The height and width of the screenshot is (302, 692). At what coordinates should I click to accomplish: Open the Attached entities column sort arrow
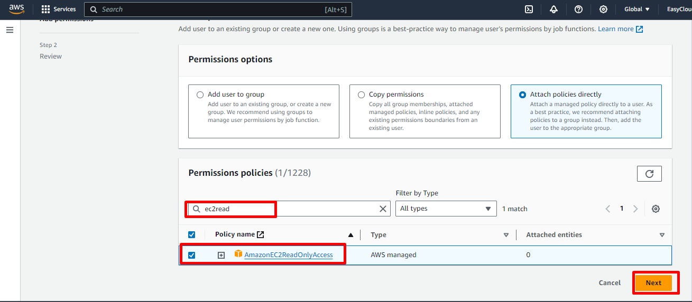coord(662,235)
